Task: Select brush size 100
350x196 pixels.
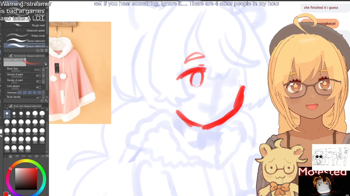Action: [42, 123]
